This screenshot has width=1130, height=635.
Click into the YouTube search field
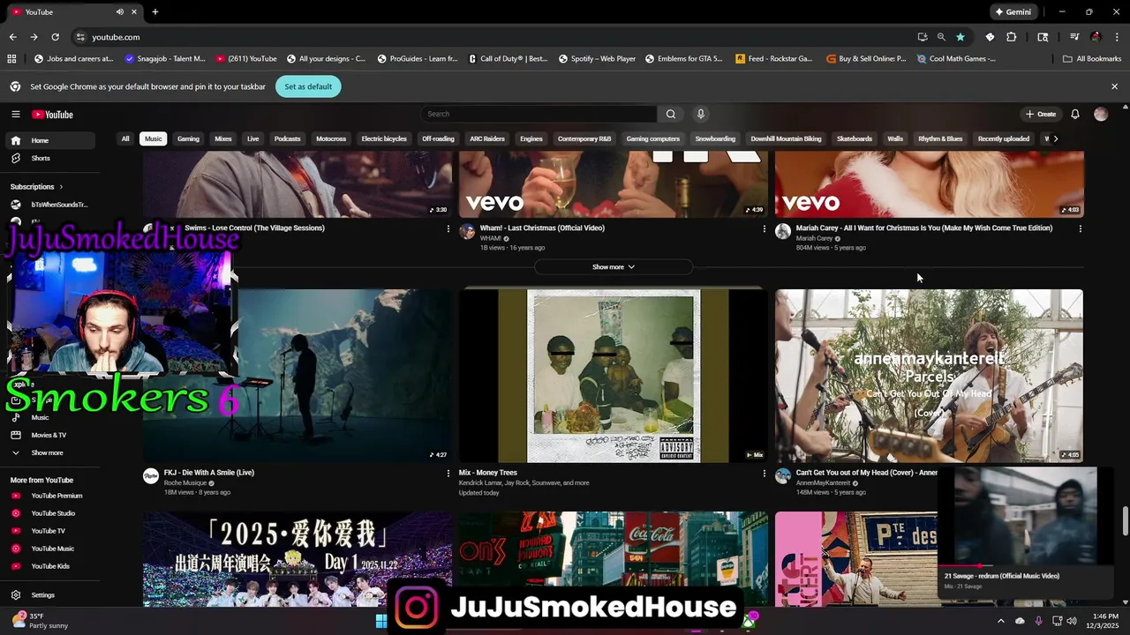pyautogui.click(x=539, y=114)
